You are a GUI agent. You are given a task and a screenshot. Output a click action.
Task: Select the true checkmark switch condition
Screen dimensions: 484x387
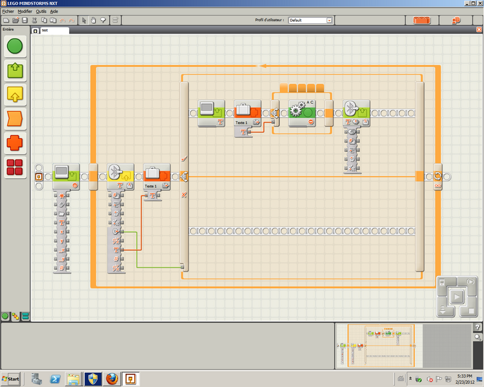184,158
